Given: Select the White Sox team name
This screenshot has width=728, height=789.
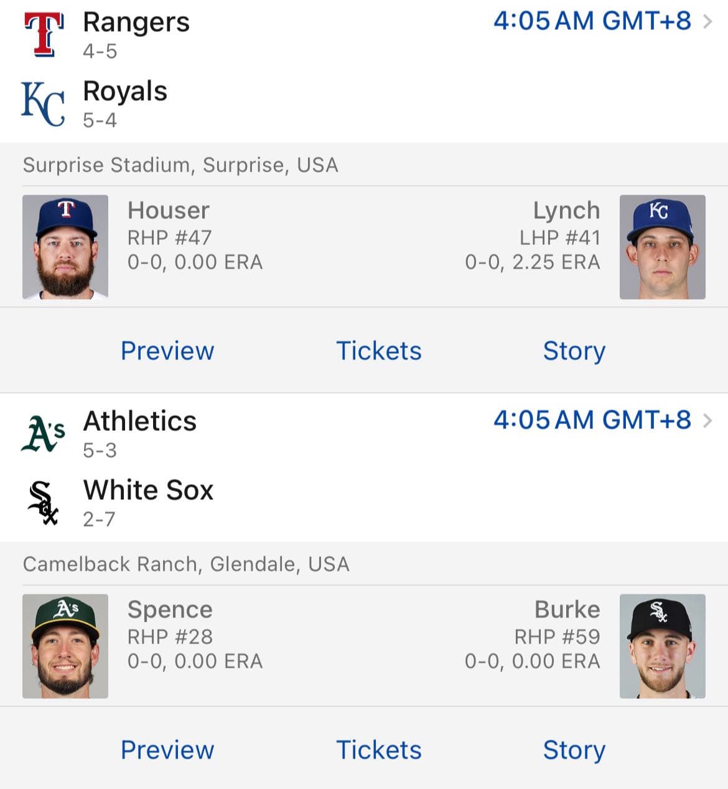Looking at the screenshot, I should [x=148, y=490].
